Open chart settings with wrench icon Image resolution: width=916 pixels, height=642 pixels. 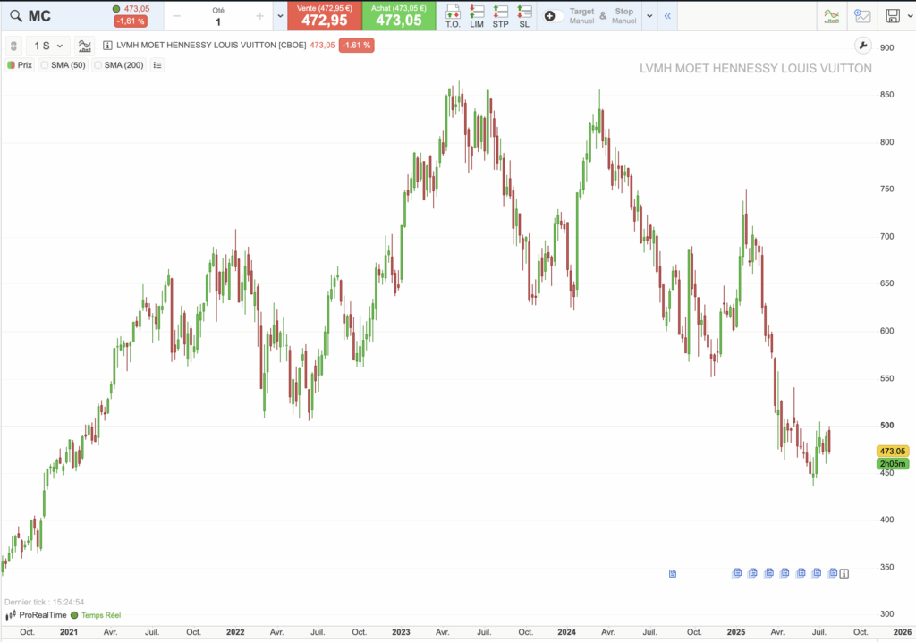click(x=863, y=46)
